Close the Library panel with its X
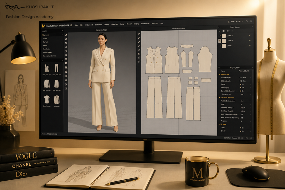This screenshot has width=285, height=190. 62,31
